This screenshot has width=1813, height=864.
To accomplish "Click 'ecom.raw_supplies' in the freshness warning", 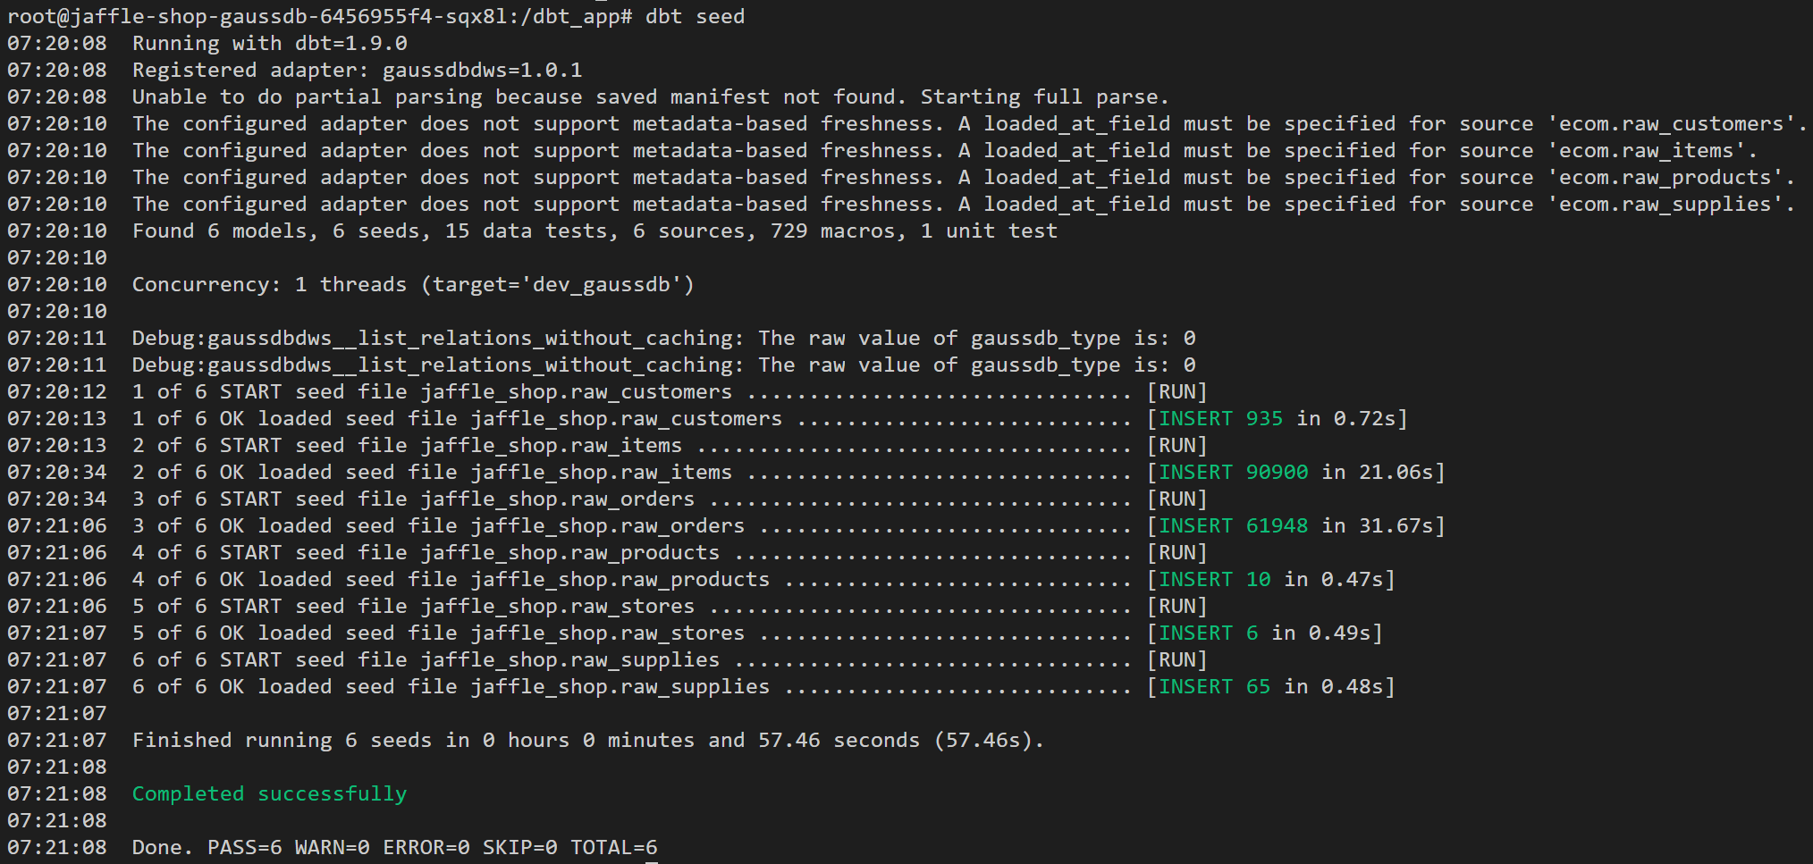I will [x=1670, y=204].
